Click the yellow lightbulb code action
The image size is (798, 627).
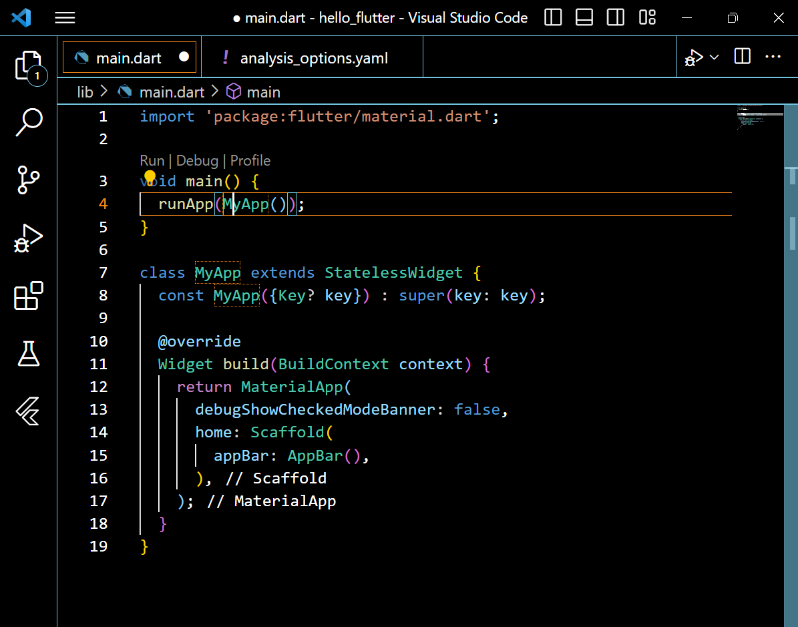pos(150,178)
